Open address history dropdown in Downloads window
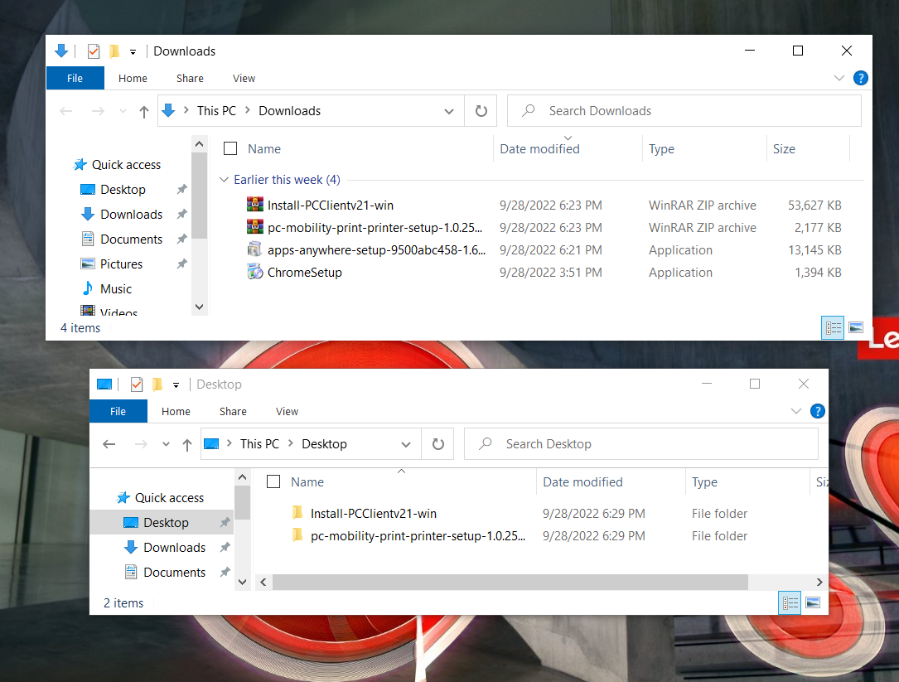Viewport: 899px width, 682px height. click(449, 111)
